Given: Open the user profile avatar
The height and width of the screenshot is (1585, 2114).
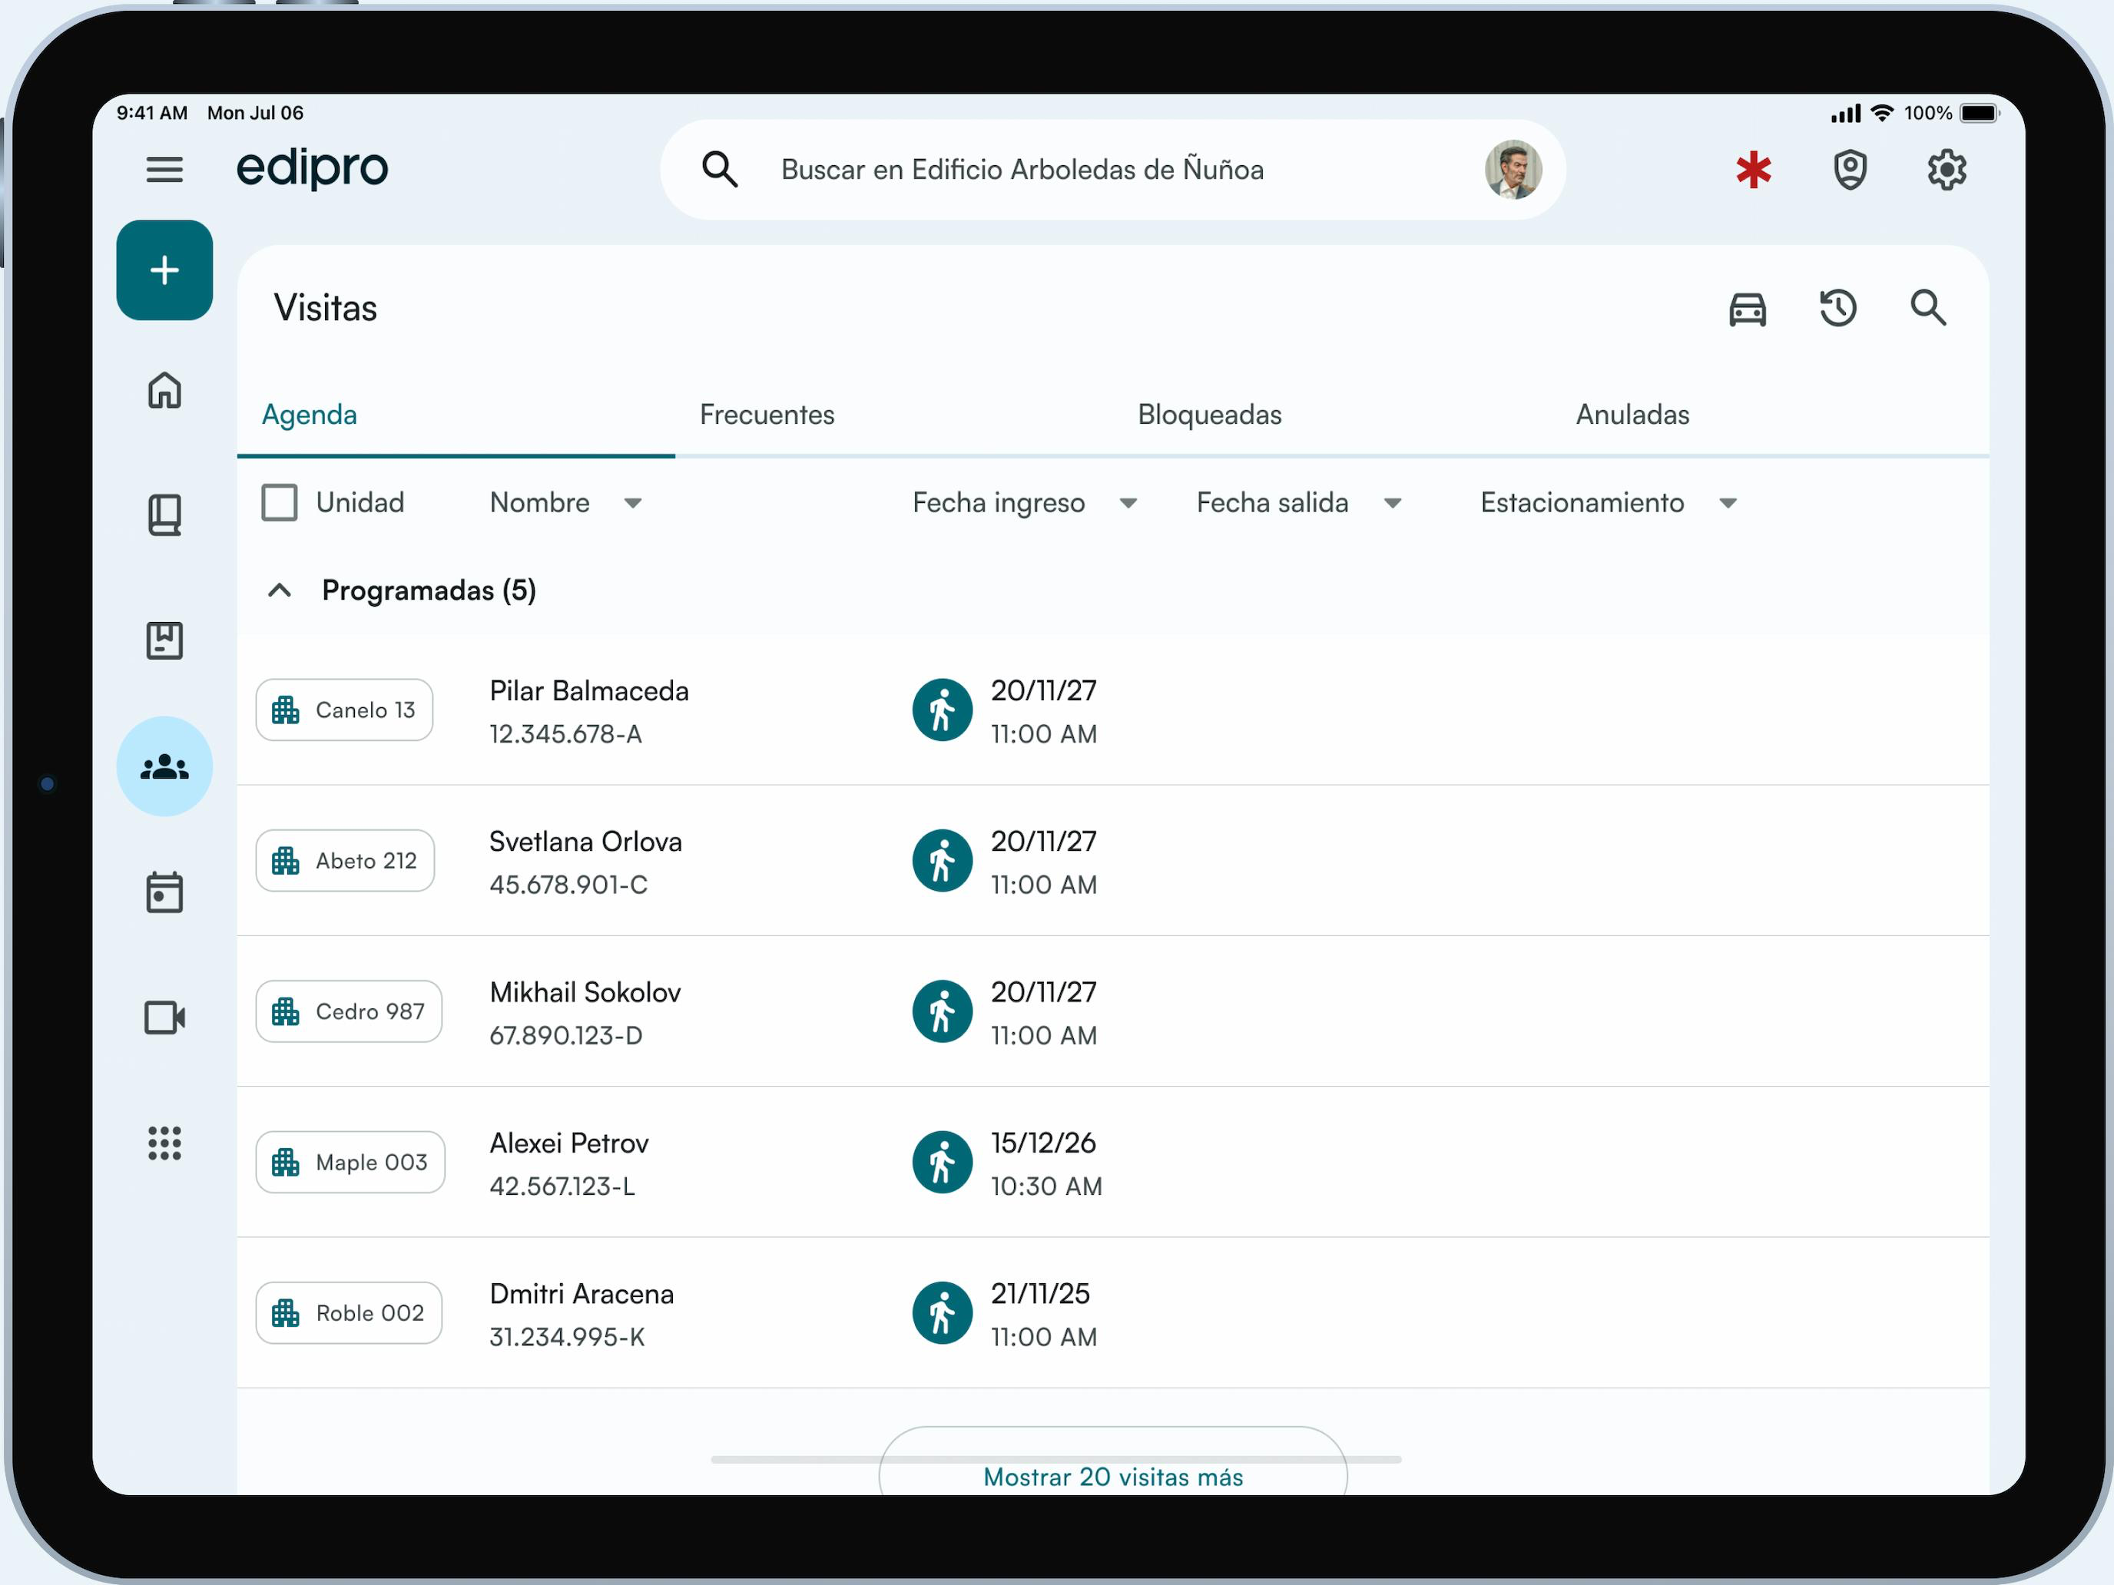Looking at the screenshot, I should click(1513, 170).
